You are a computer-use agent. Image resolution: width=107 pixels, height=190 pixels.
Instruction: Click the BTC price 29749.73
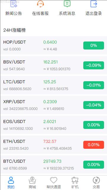[52, 161]
